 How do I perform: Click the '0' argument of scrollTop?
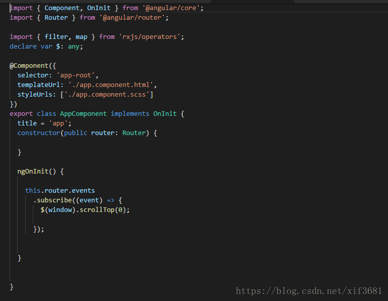pos(120,210)
